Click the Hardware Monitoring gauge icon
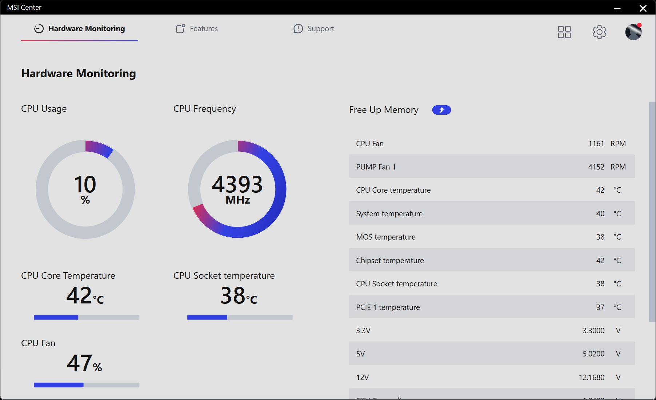This screenshot has height=400, width=656. coord(39,29)
